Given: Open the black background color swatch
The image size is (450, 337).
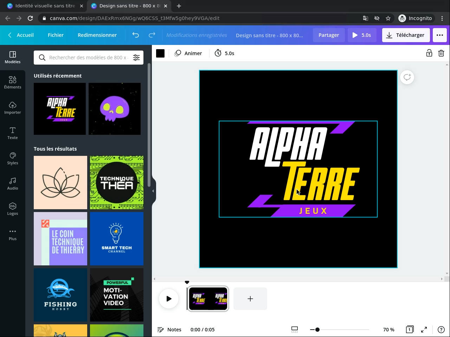Looking at the screenshot, I should (x=160, y=53).
